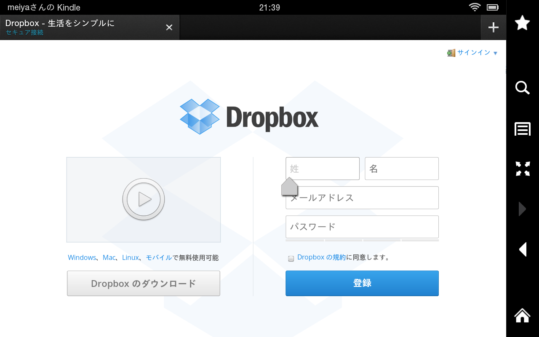Screen dimensions: 539x337
Task: Open the Windows link
Action: click(x=82, y=257)
